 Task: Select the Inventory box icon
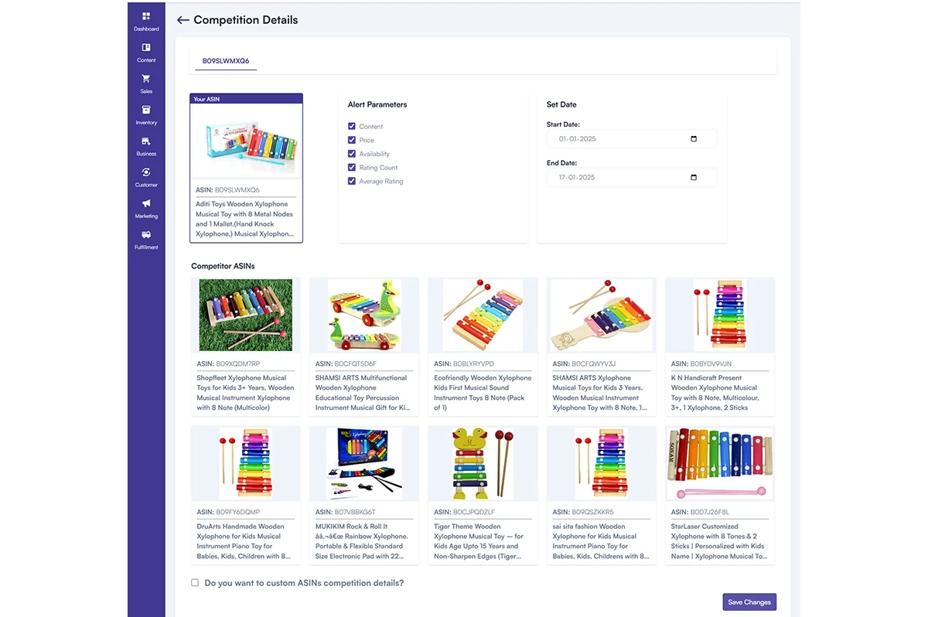[x=146, y=111]
